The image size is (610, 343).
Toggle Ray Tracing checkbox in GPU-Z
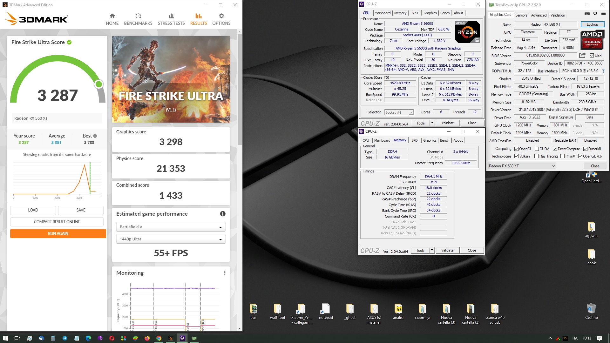coord(536,156)
